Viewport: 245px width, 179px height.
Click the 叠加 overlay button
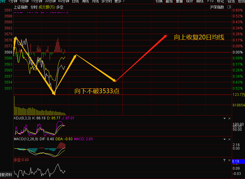(x=169, y=1)
